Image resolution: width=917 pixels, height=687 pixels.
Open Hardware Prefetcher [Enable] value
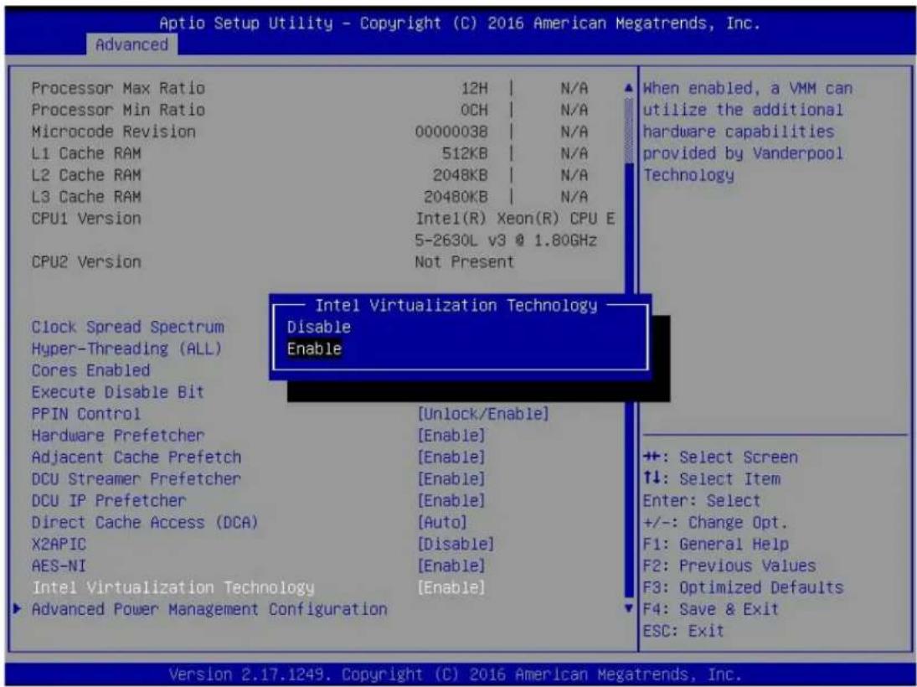[x=451, y=436]
